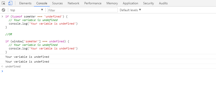The height and width of the screenshot is (93, 216).
Task: Open the Security tab
Action: 148,3
